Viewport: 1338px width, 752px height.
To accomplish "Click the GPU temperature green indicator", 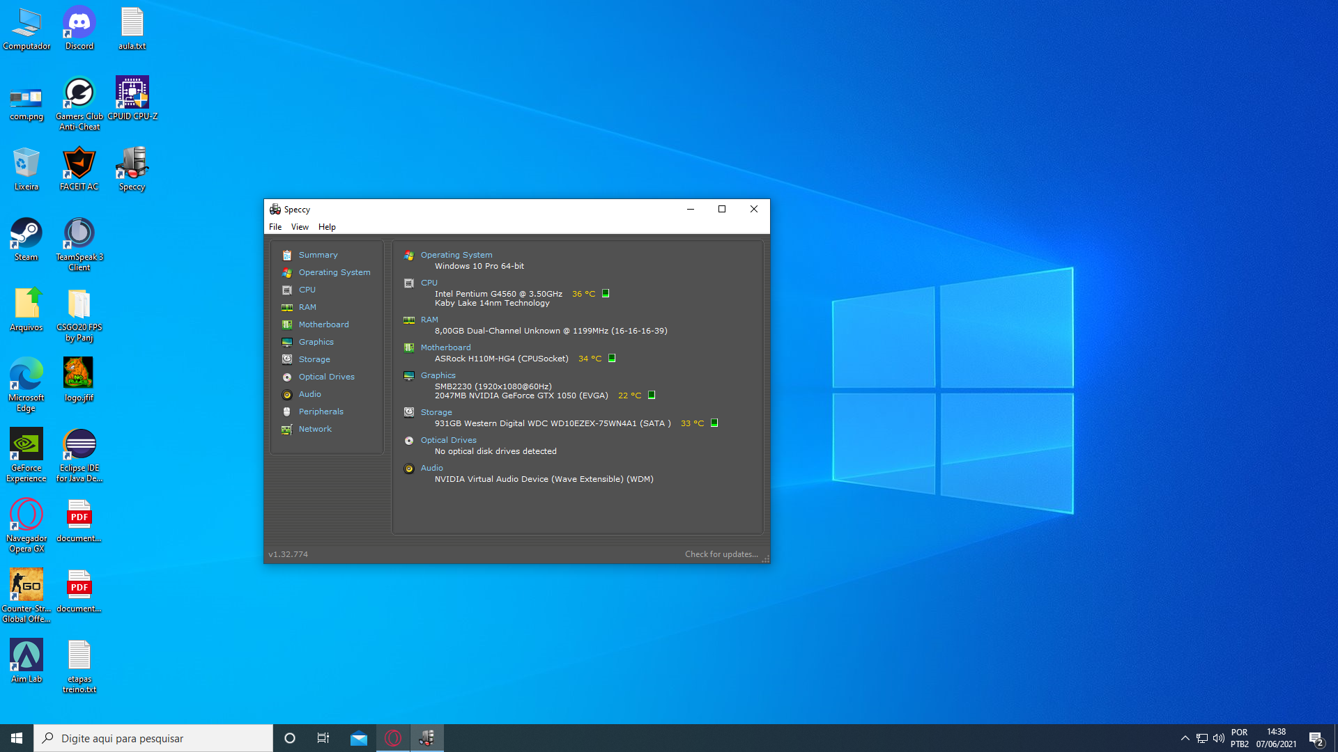I will pyautogui.click(x=652, y=395).
